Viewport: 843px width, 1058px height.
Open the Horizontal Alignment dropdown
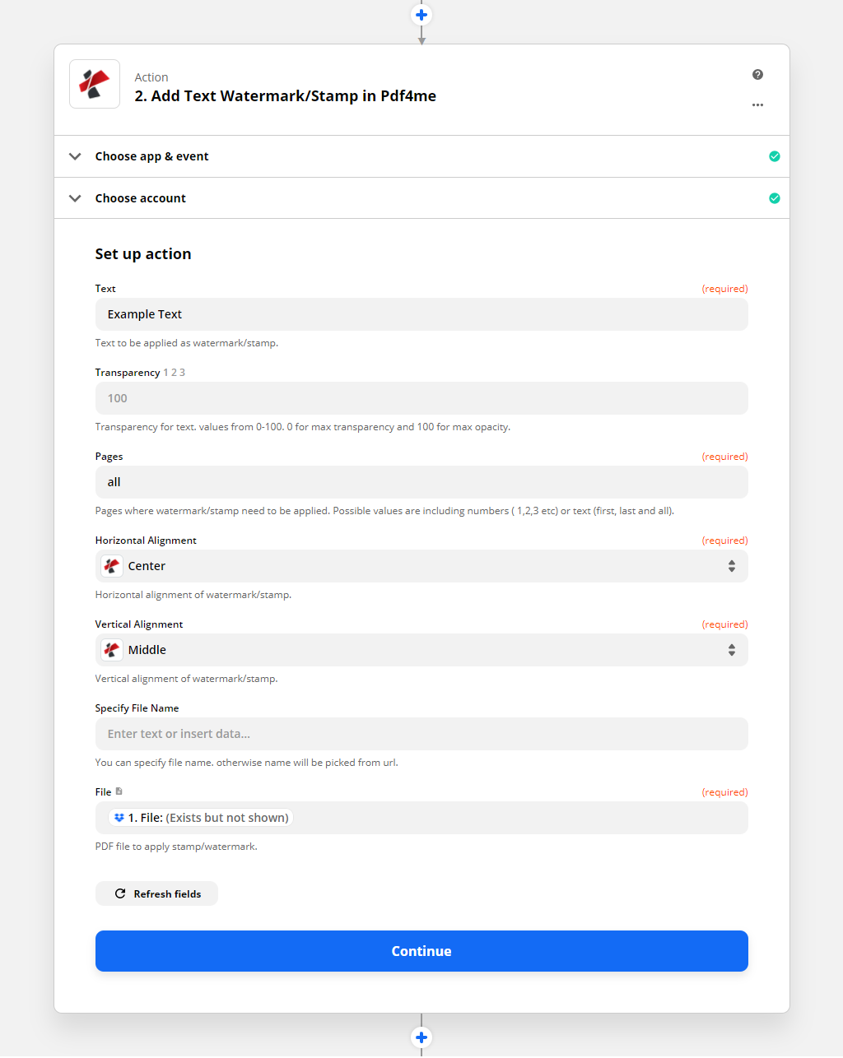tap(421, 566)
